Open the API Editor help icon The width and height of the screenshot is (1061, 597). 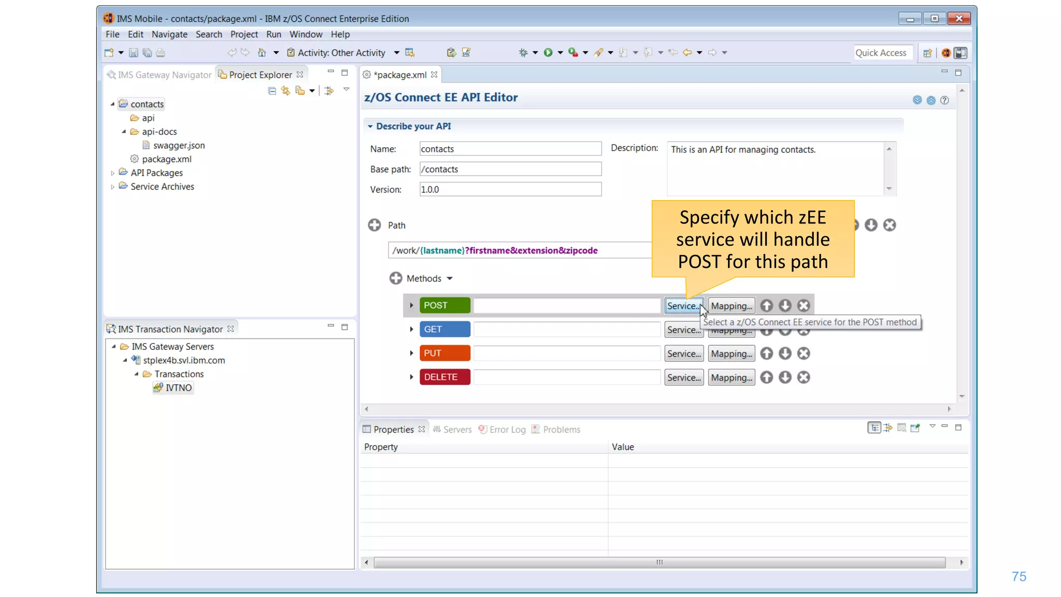pyautogui.click(x=944, y=100)
